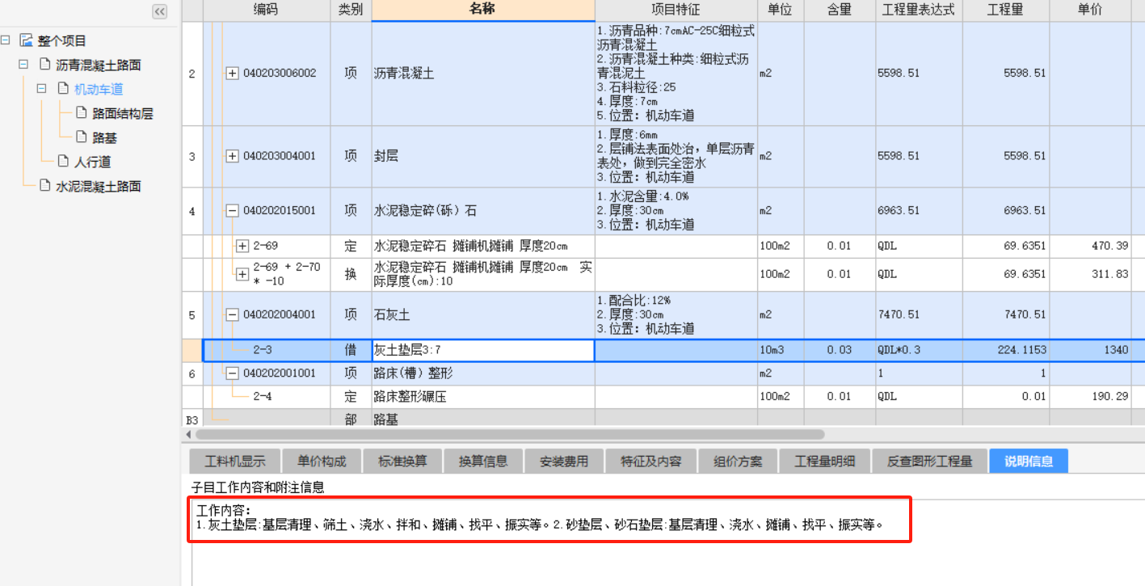Image resolution: width=1145 pixels, height=586 pixels.
Task: Click the 名称 column header
Action: [x=482, y=10]
